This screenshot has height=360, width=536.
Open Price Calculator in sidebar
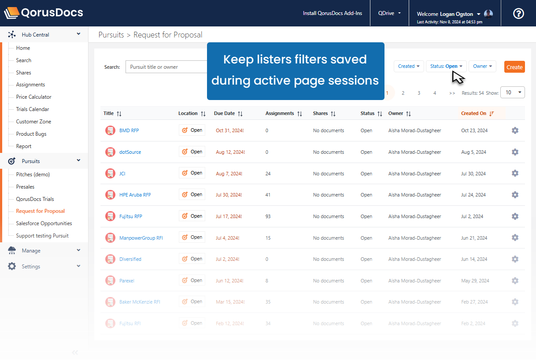coord(34,97)
